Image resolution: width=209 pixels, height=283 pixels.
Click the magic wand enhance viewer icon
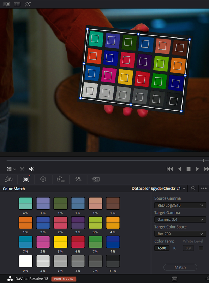pyautogui.click(x=28, y=4)
